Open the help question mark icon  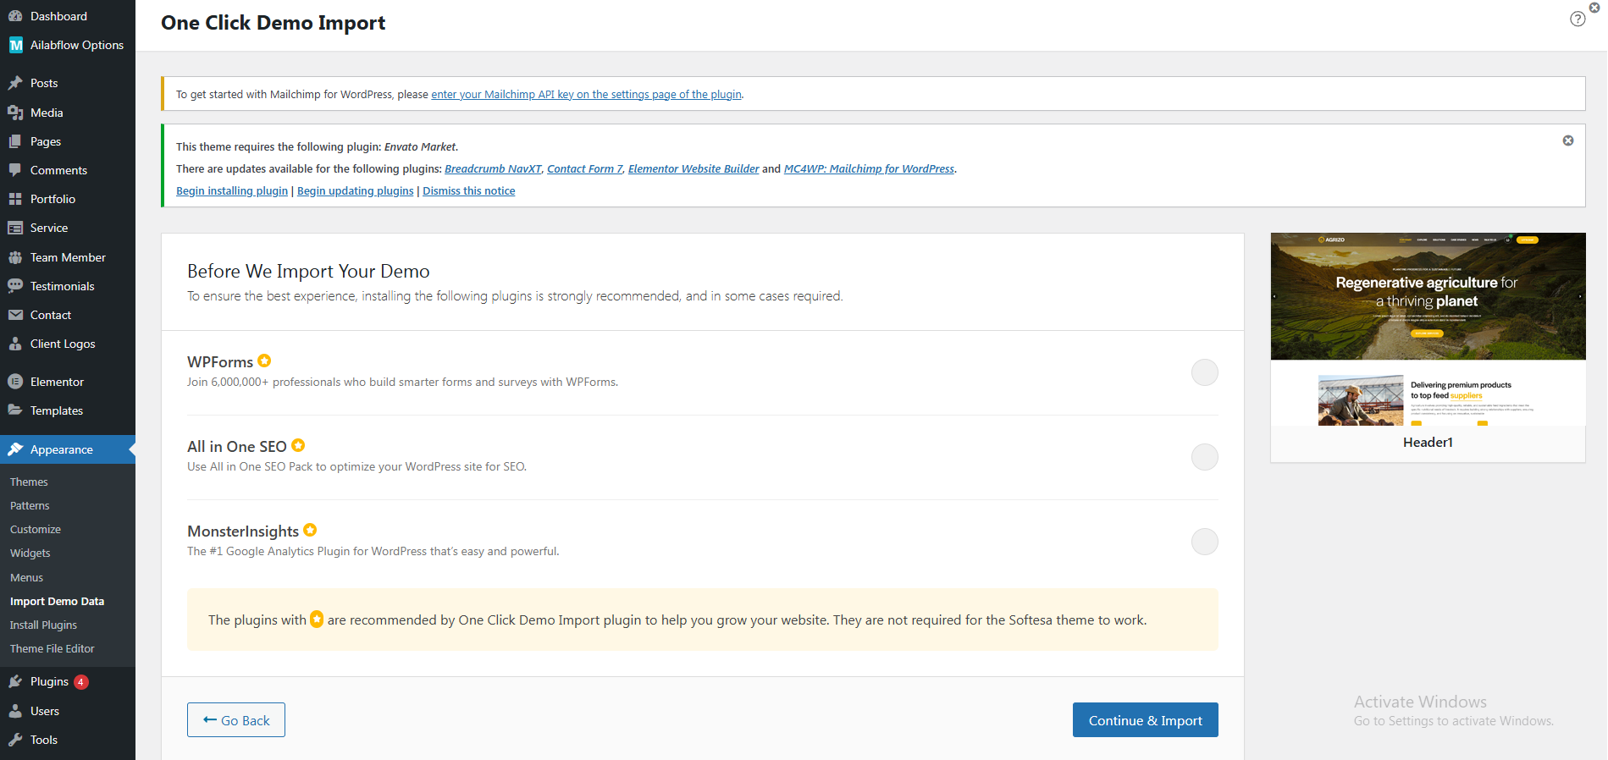[x=1578, y=19]
